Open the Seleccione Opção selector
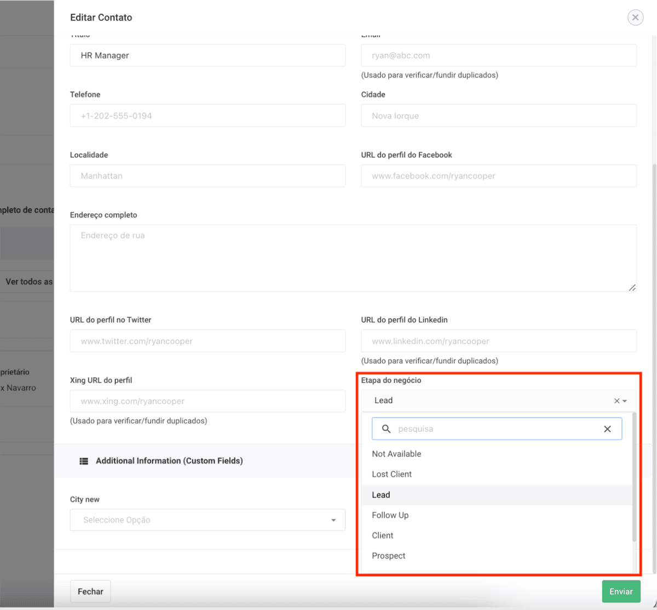Image resolution: width=657 pixels, height=610 pixels. click(x=208, y=520)
